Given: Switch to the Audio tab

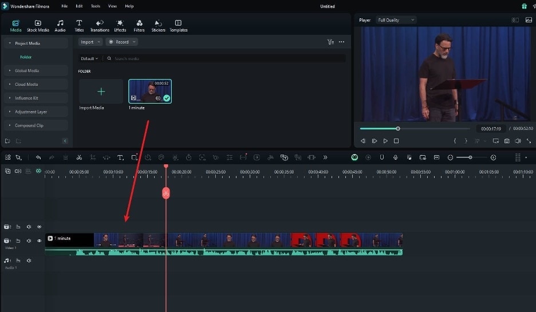Looking at the screenshot, I should point(60,26).
